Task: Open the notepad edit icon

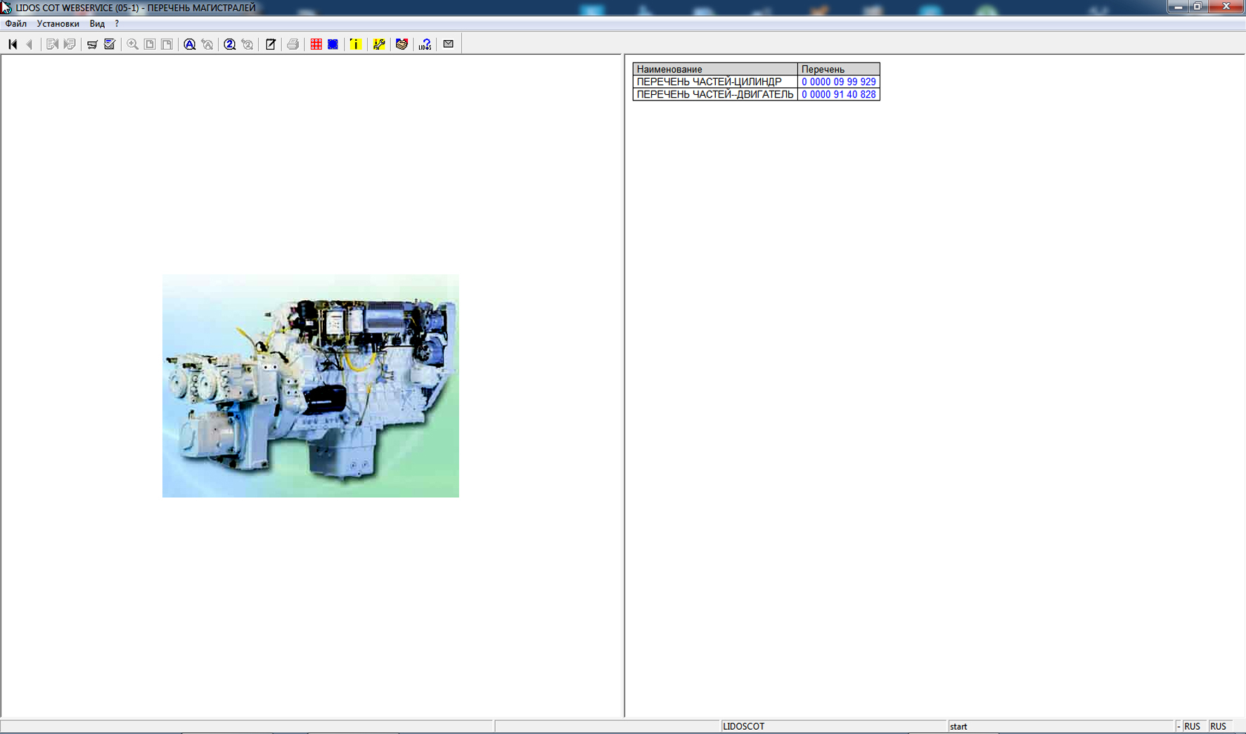Action: [271, 44]
